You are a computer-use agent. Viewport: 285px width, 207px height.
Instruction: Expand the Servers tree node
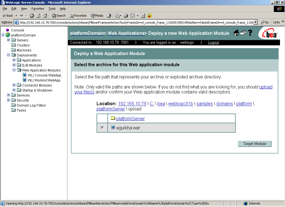point(8,40)
